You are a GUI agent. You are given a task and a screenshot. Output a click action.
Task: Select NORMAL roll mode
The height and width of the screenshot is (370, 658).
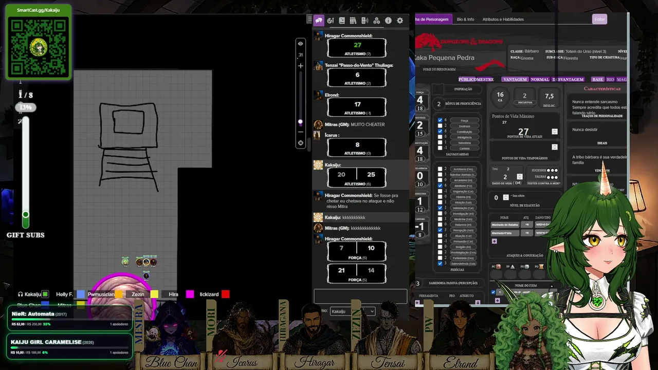[x=540, y=80]
